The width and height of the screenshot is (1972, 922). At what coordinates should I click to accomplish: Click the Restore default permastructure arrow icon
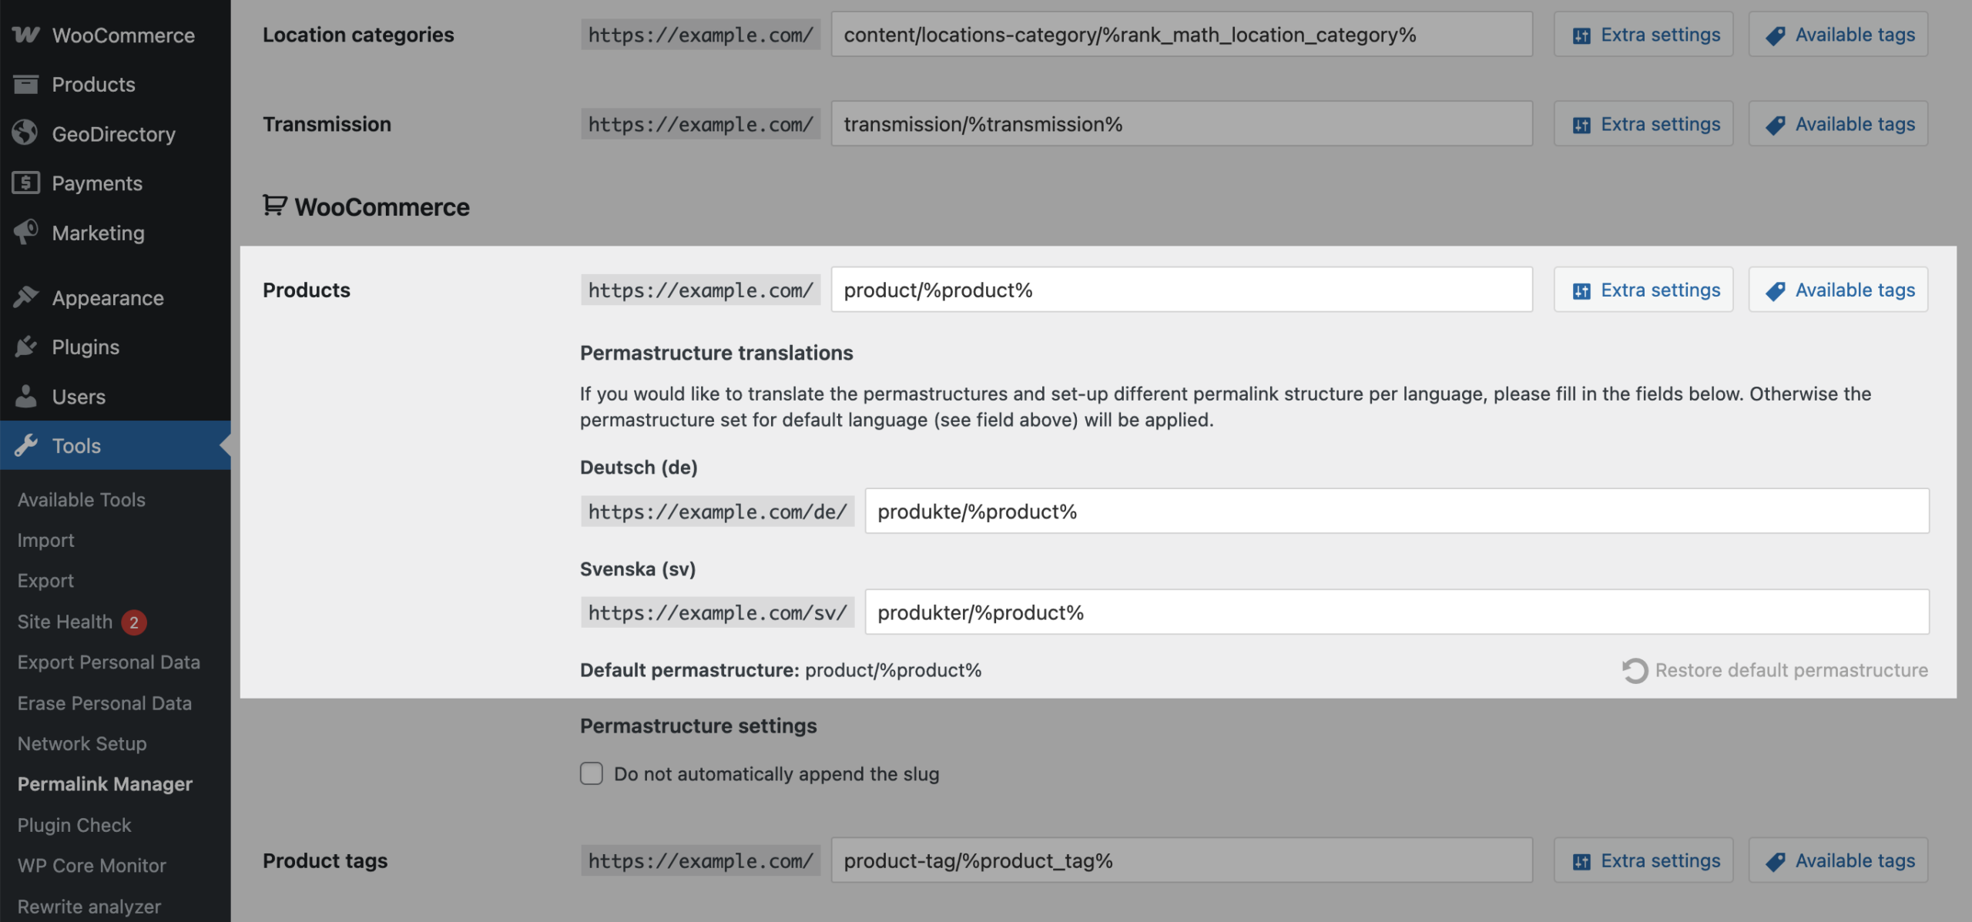pyautogui.click(x=1634, y=670)
